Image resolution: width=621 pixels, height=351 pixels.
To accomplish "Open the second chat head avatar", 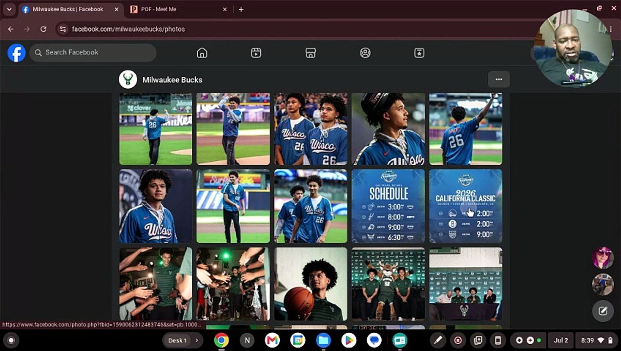I will (603, 285).
